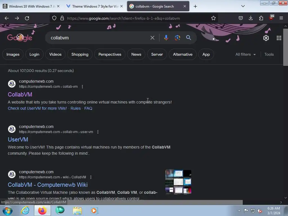Open more options for the Computernewb Wiki result

[91, 177]
